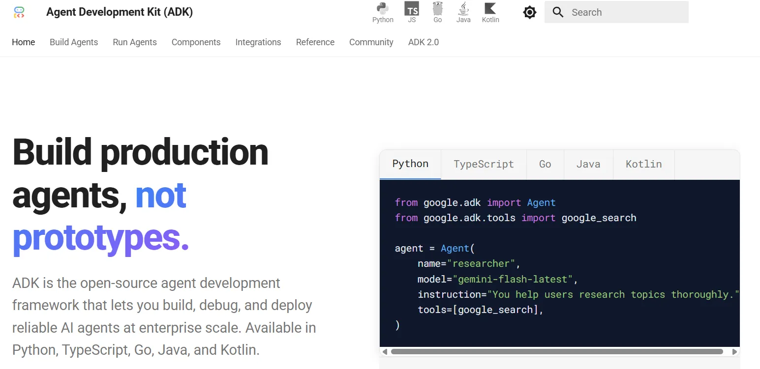Toggle the light/dark theme switch
Viewport: 760px width, 369px height.
pos(530,12)
